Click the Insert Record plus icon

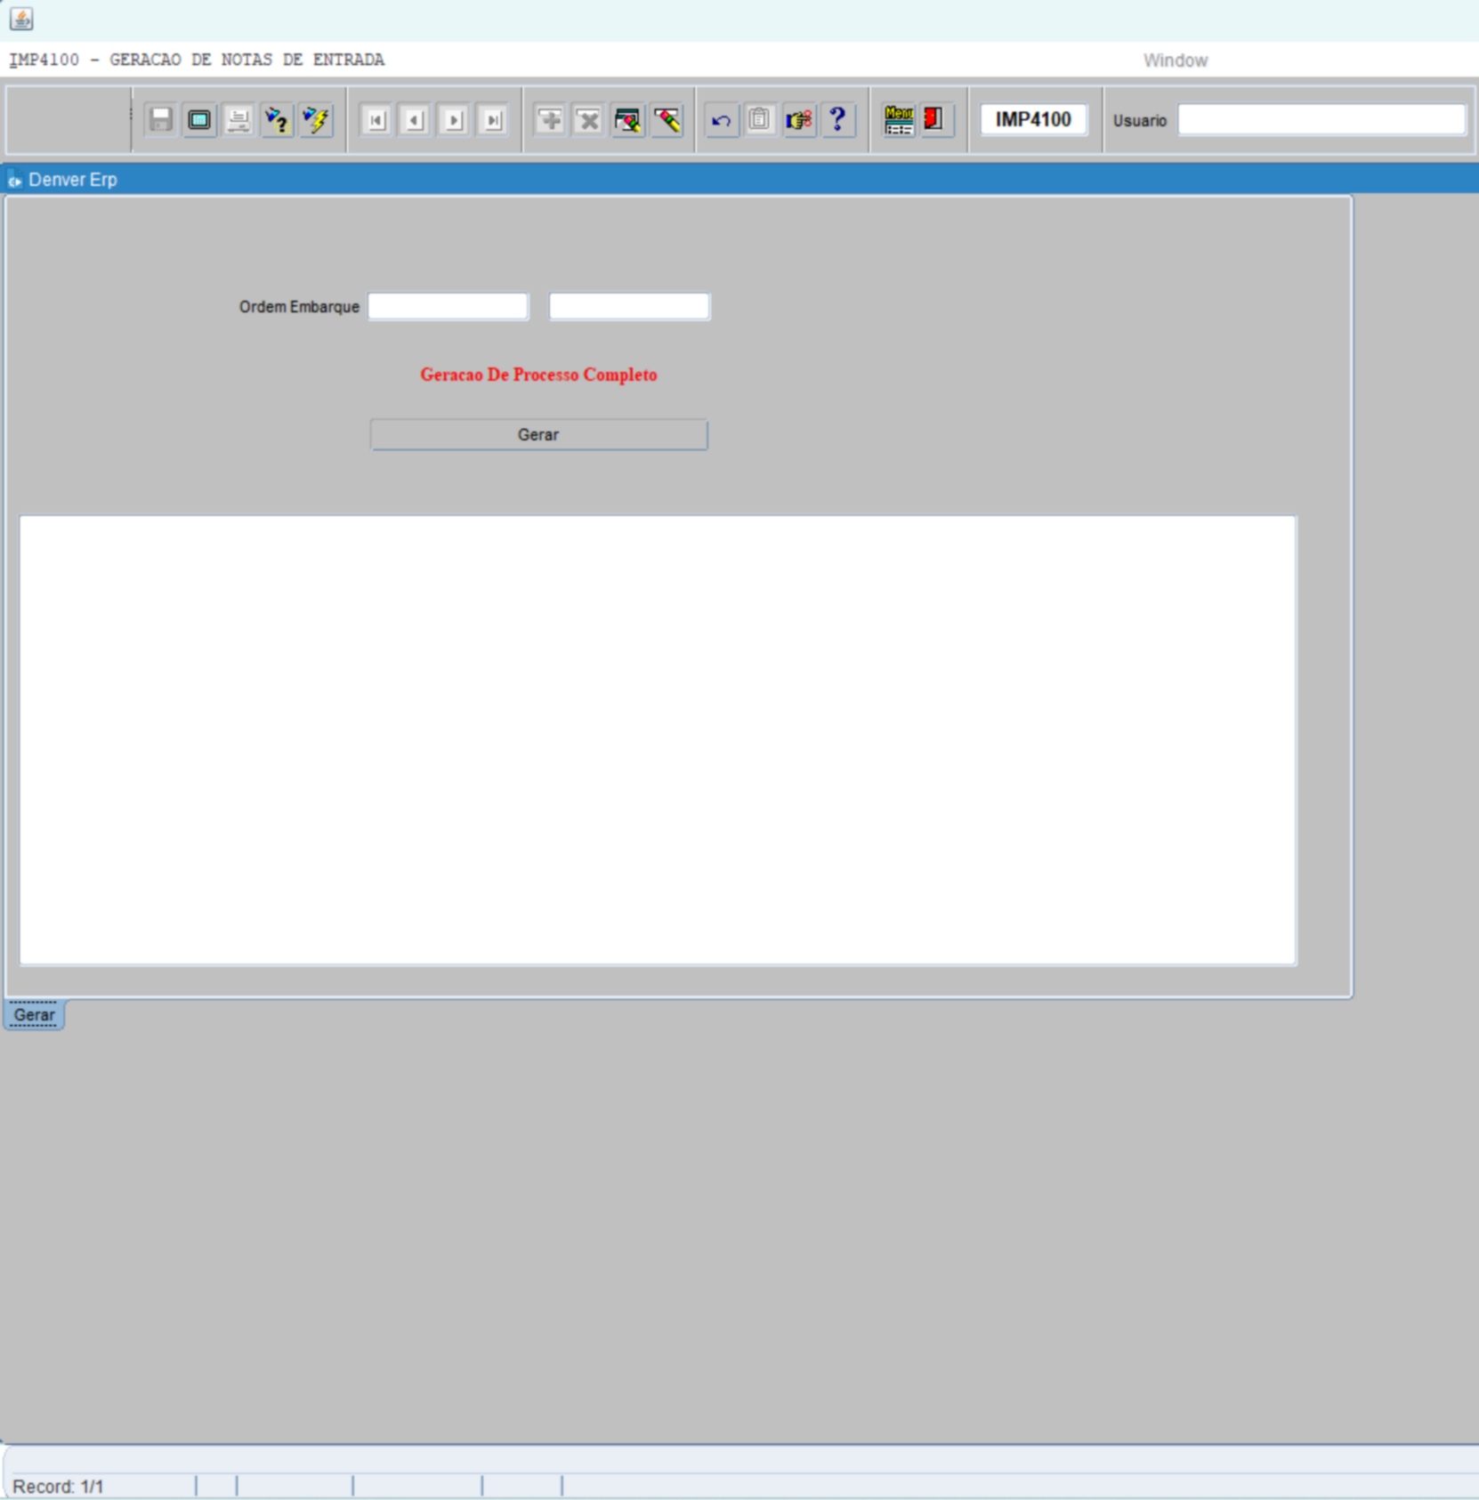(550, 120)
